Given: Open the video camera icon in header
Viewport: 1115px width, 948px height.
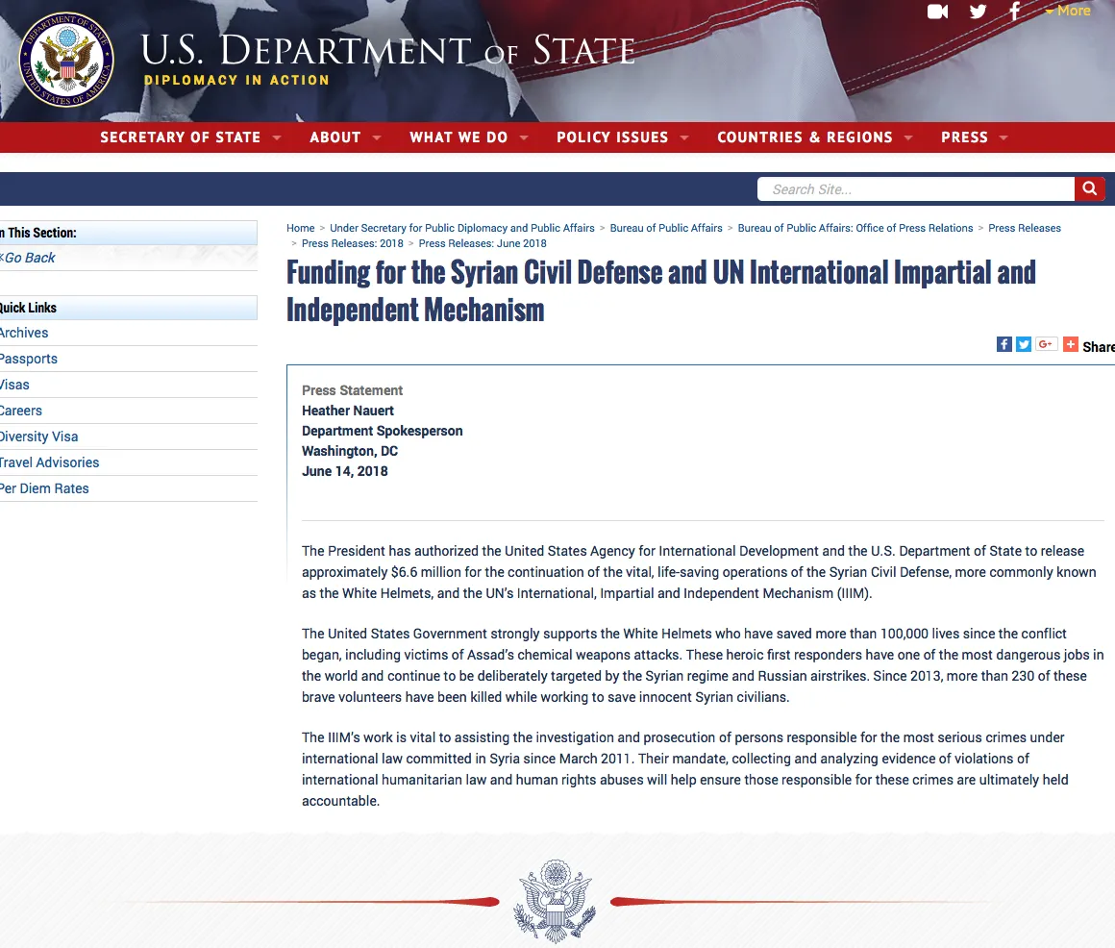Looking at the screenshot, I should 937,12.
